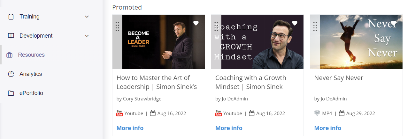
Task: Expand the Development menu chevron
Action: (x=87, y=36)
